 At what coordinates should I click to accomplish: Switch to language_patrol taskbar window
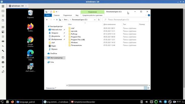(x=26, y=102)
